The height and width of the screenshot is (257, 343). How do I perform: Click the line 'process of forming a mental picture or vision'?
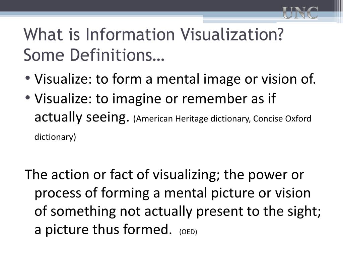click(x=173, y=193)
